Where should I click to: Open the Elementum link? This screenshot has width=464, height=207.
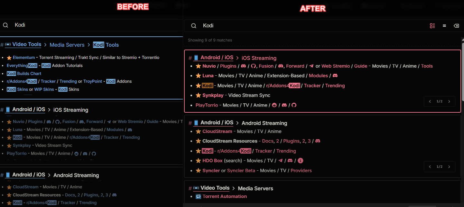tap(24, 58)
